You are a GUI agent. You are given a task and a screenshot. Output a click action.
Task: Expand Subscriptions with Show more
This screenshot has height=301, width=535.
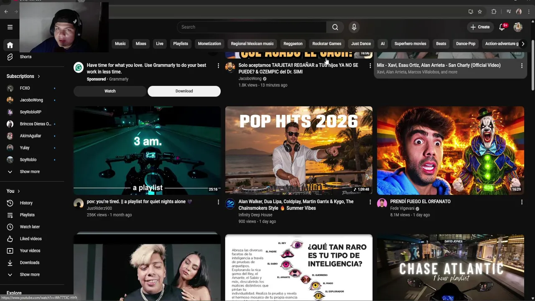[30, 172]
